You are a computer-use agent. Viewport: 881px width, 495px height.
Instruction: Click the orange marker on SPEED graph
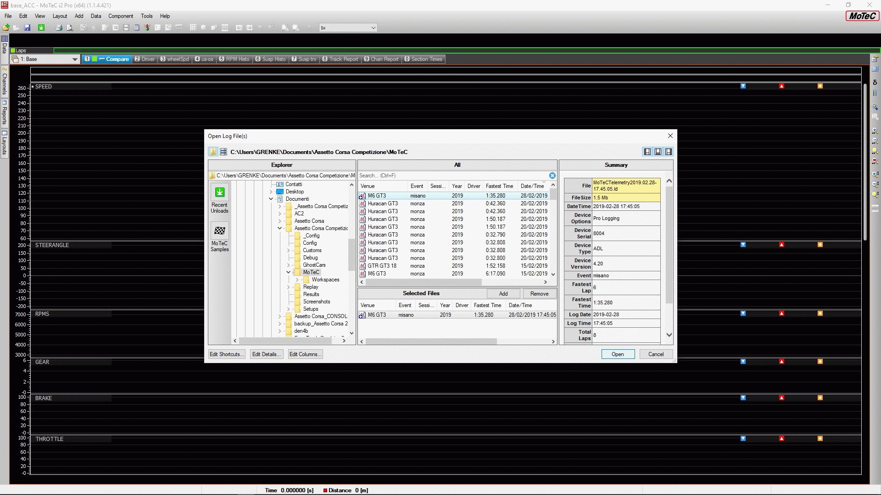[820, 86]
